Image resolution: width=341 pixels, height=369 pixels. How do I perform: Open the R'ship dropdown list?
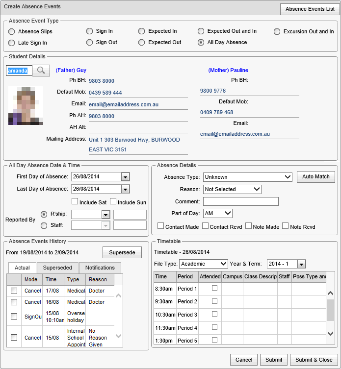[105, 215]
